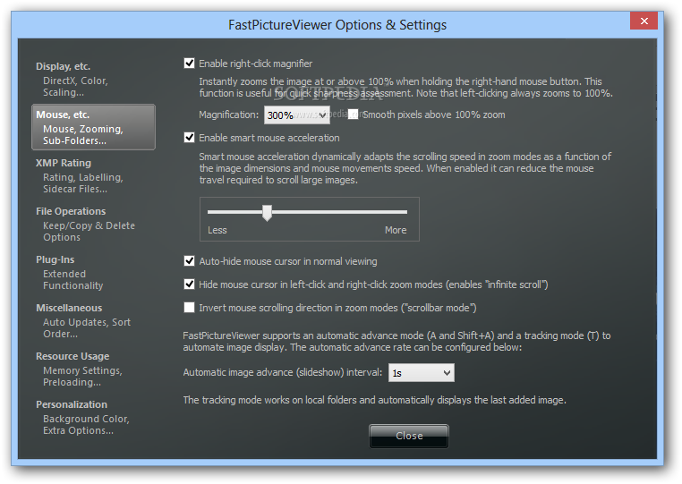Open the Magnification 300% dropdown

pyautogui.click(x=296, y=115)
